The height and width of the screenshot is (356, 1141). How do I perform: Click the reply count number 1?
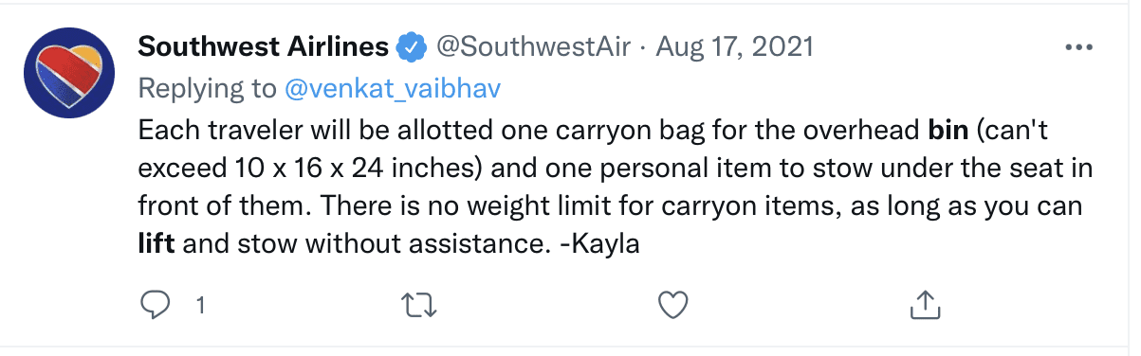click(200, 306)
